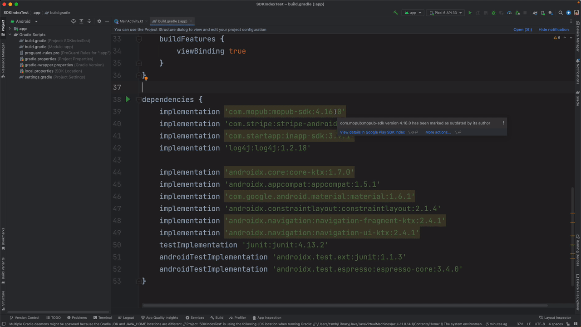Image resolution: width=581 pixels, height=327 pixels.
Task: Open Project panel gear options
Action: [x=99, y=21]
